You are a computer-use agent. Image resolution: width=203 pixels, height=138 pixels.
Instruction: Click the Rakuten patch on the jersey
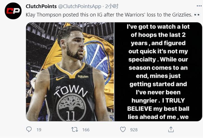(x=83, y=76)
